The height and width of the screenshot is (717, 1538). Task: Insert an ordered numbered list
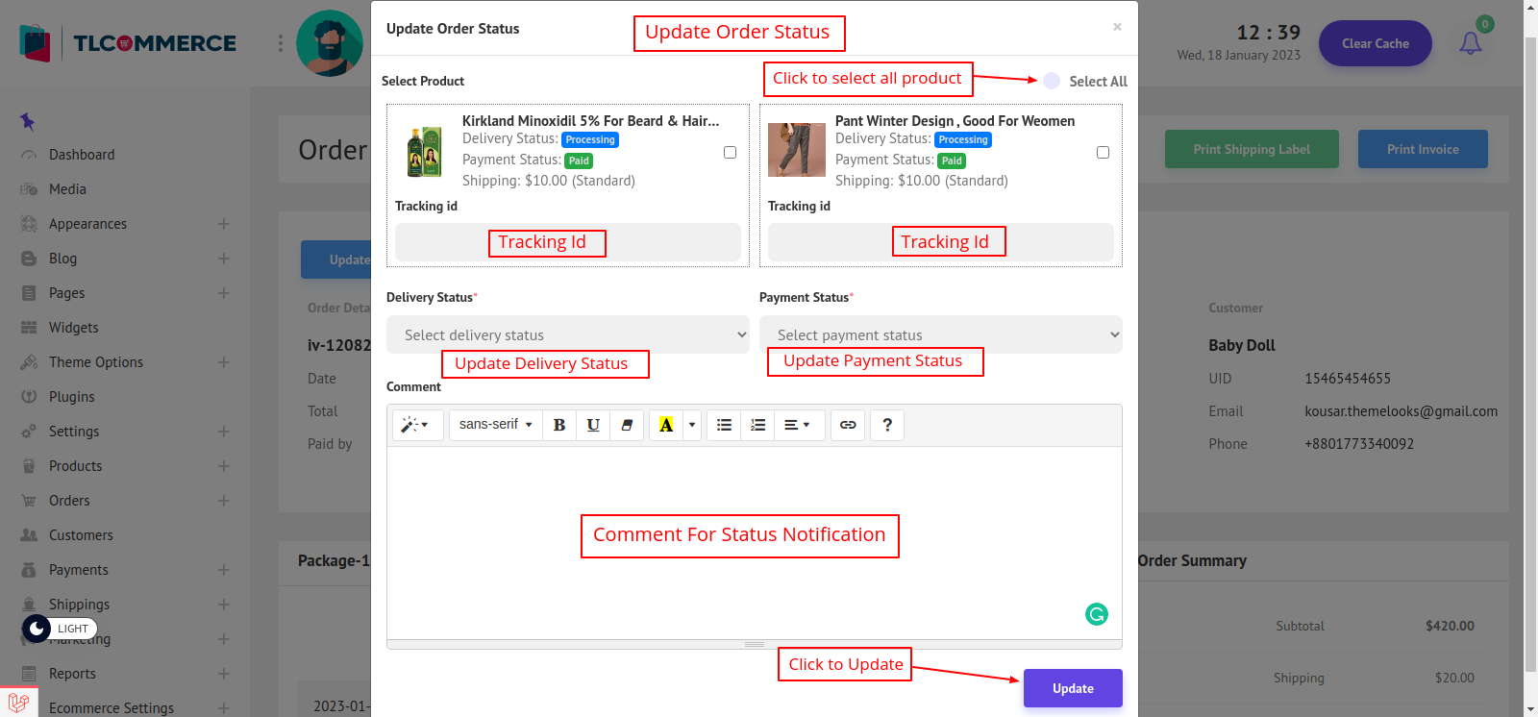[757, 425]
